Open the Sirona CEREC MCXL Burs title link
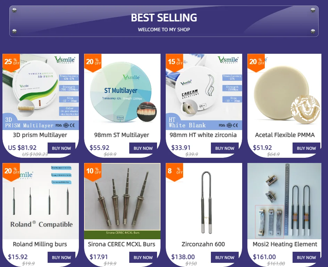Image resolution: width=328 pixels, height=267 pixels. pos(122,244)
